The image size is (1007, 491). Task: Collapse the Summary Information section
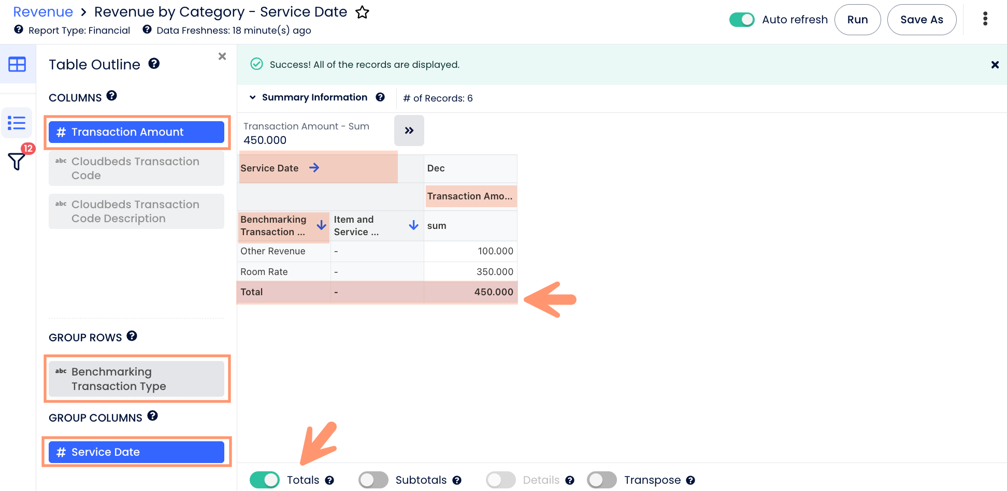tap(253, 97)
